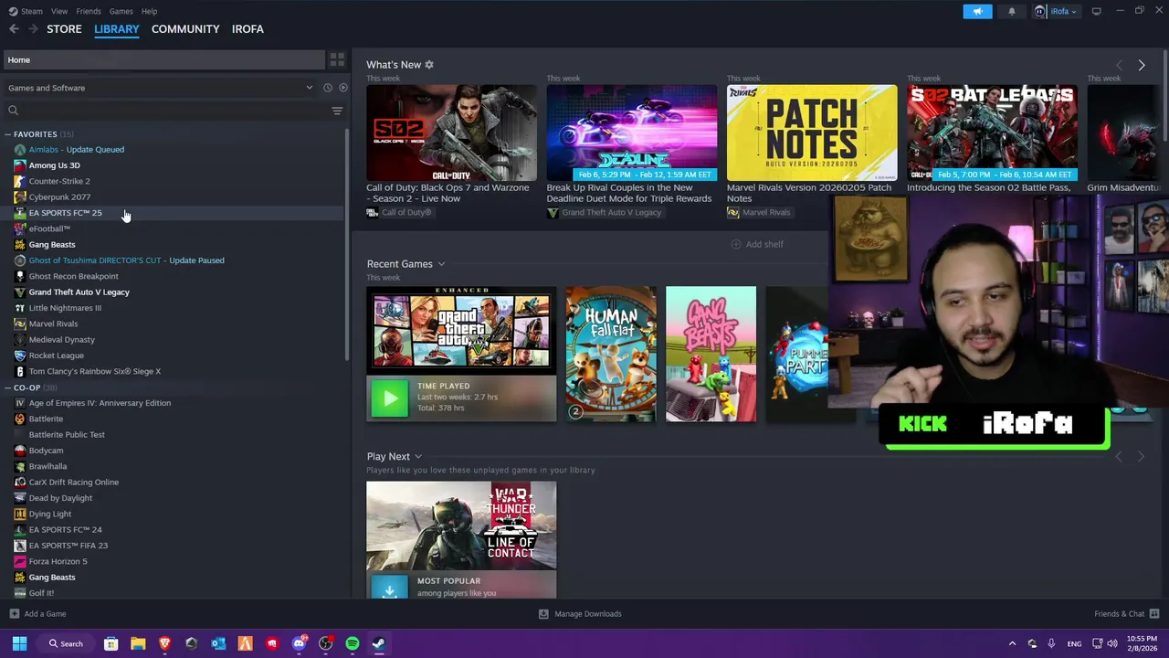
Task: Open File Explorer from the taskbar
Action: [x=138, y=643]
